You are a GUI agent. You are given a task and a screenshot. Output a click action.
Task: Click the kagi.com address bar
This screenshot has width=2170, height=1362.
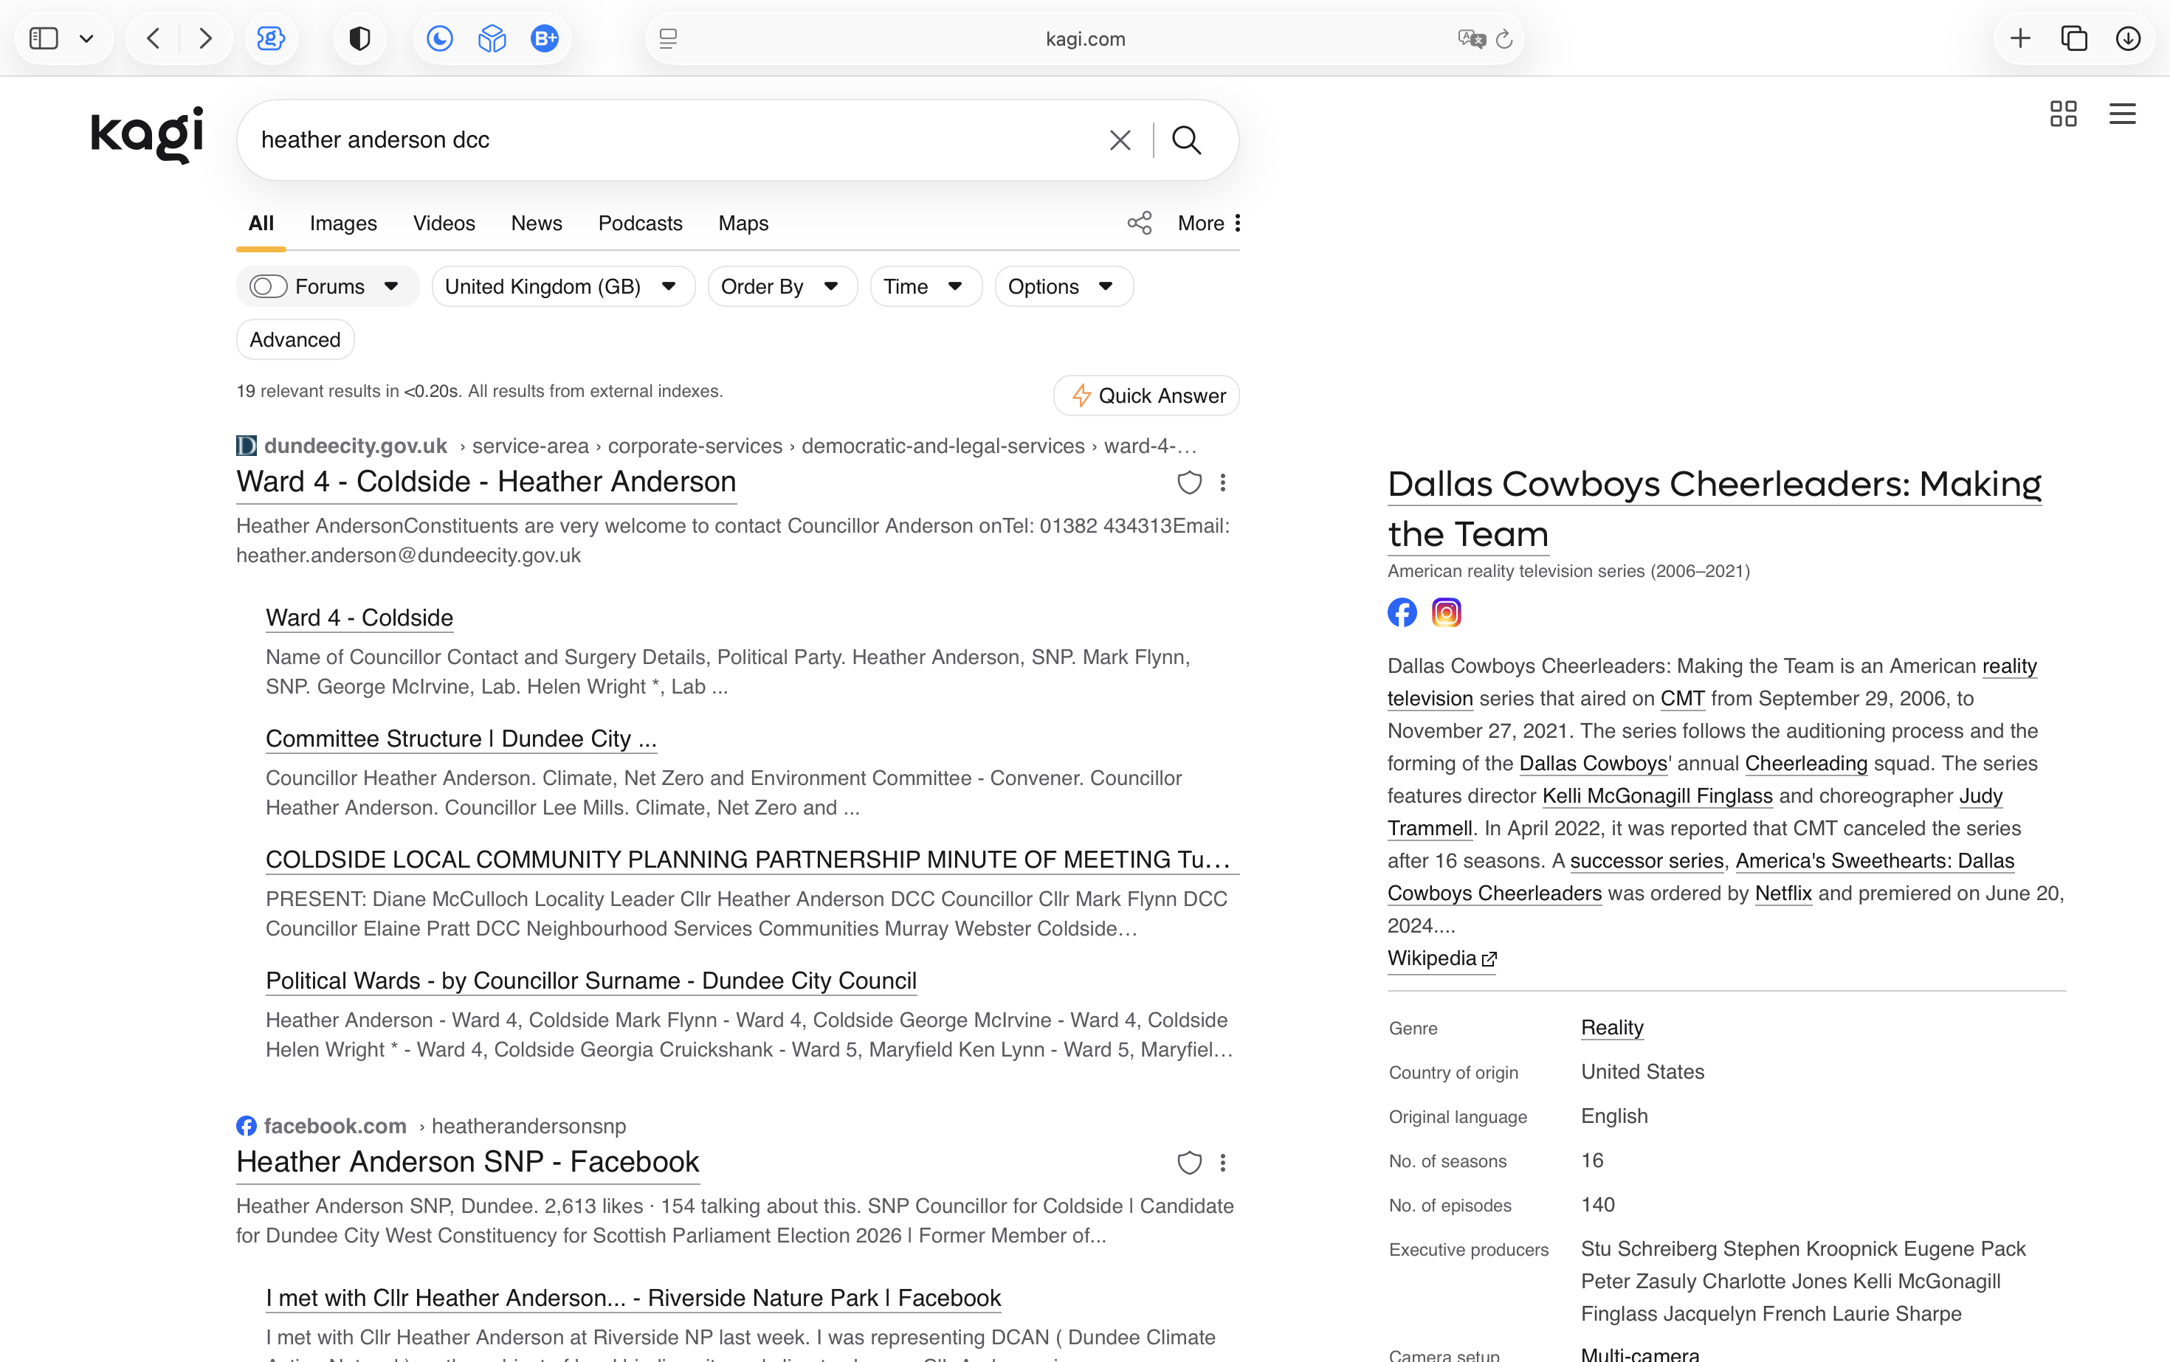coord(1085,38)
